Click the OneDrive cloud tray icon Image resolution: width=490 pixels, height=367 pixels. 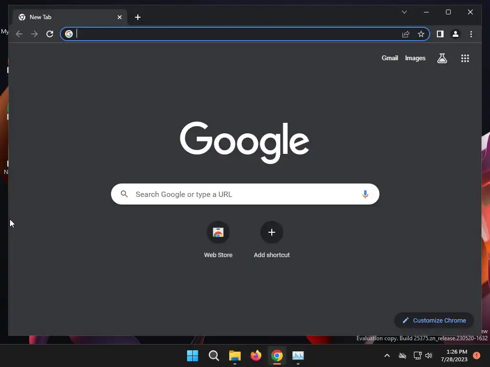(x=402, y=356)
